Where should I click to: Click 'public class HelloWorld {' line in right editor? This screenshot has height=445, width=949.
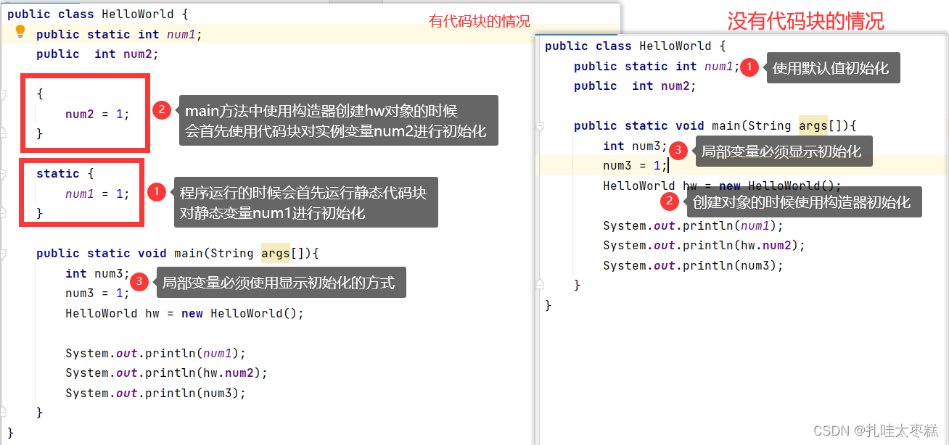(x=636, y=46)
